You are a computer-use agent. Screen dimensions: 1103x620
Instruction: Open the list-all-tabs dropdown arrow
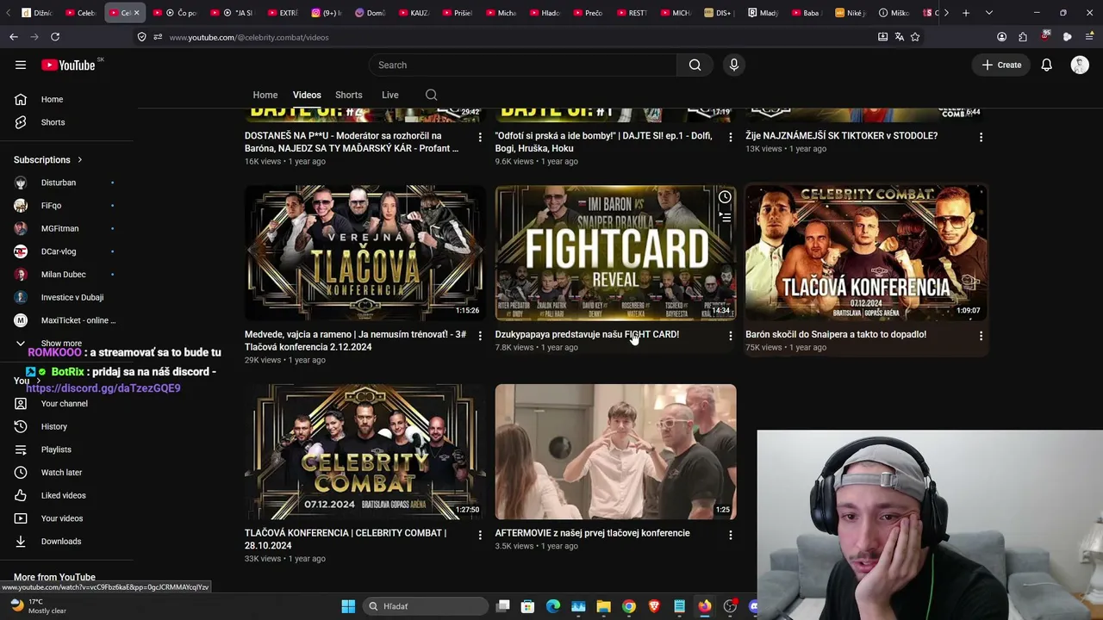tap(988, 13)
